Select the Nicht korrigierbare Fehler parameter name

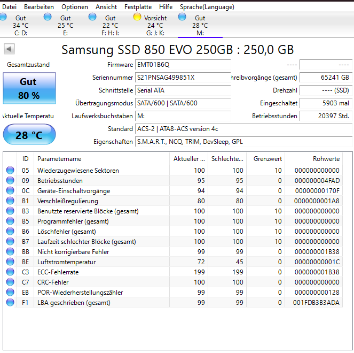click(x=73, y=252)
